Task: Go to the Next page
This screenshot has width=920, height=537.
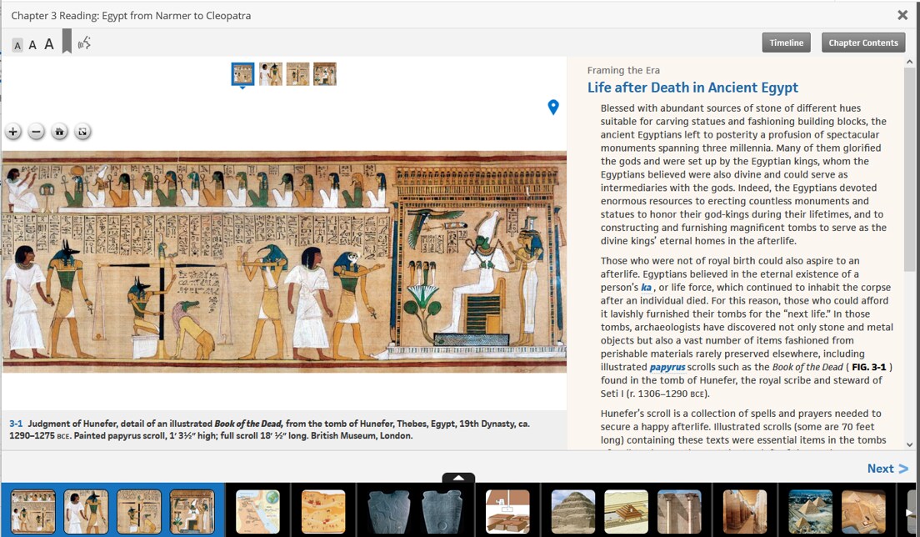Action: 887,469
